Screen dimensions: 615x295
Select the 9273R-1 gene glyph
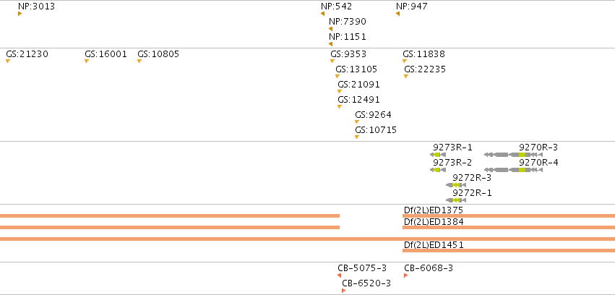pyautogui.click(x=438, y=155)
